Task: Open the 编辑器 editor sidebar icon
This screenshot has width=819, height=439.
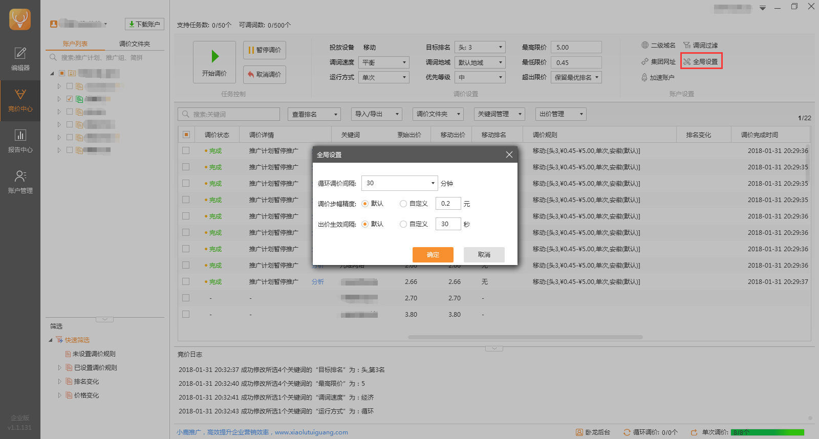Action: pyautogui.click(x=20, y=53)
